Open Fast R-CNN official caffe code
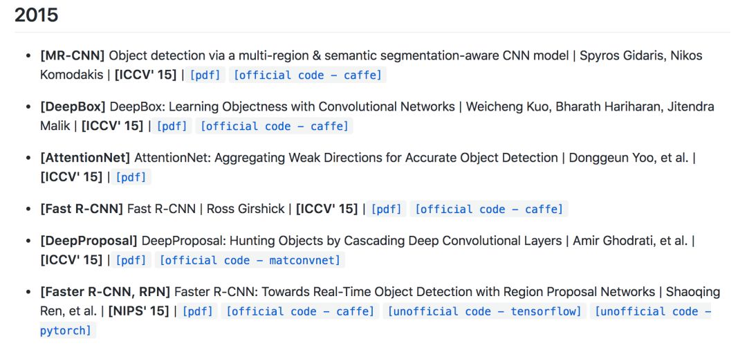This screenshot has width=747, height=348. 489,209
